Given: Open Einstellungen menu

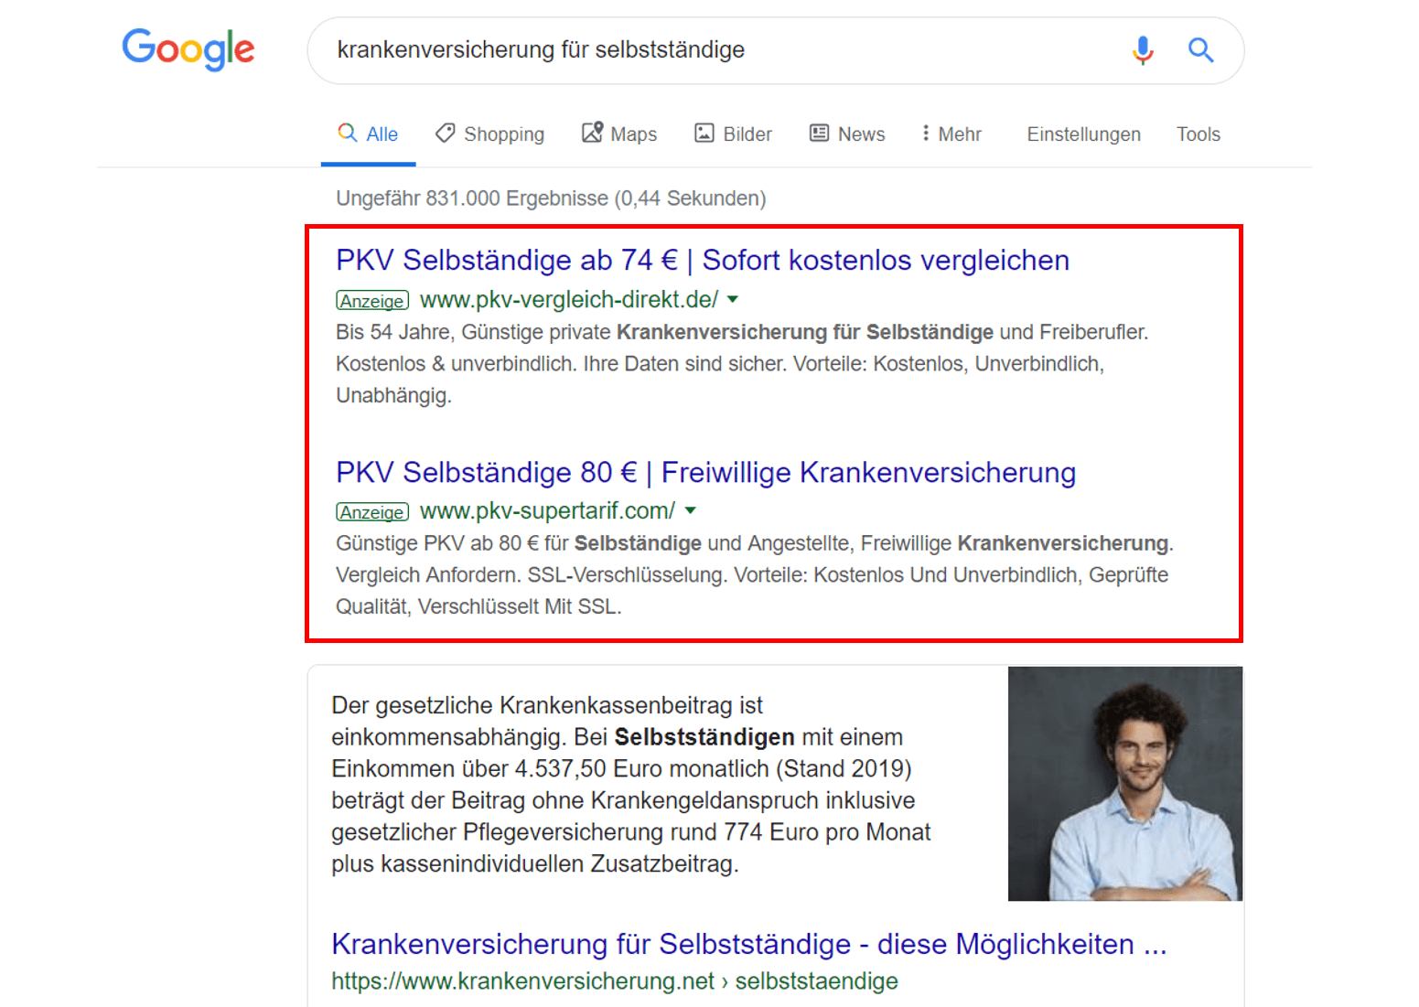Looking at the screenshot, I should coord(1083,134).
